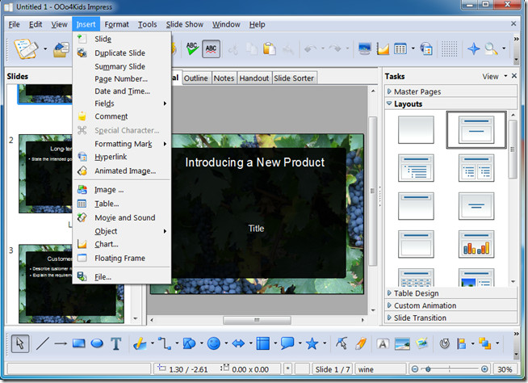Open the Format menu
Screen dimensions: 528x383
(116, 24)
